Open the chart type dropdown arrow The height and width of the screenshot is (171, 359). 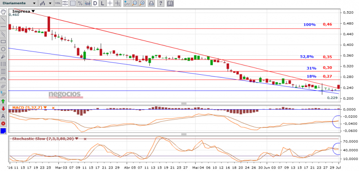tap(50, 3)
